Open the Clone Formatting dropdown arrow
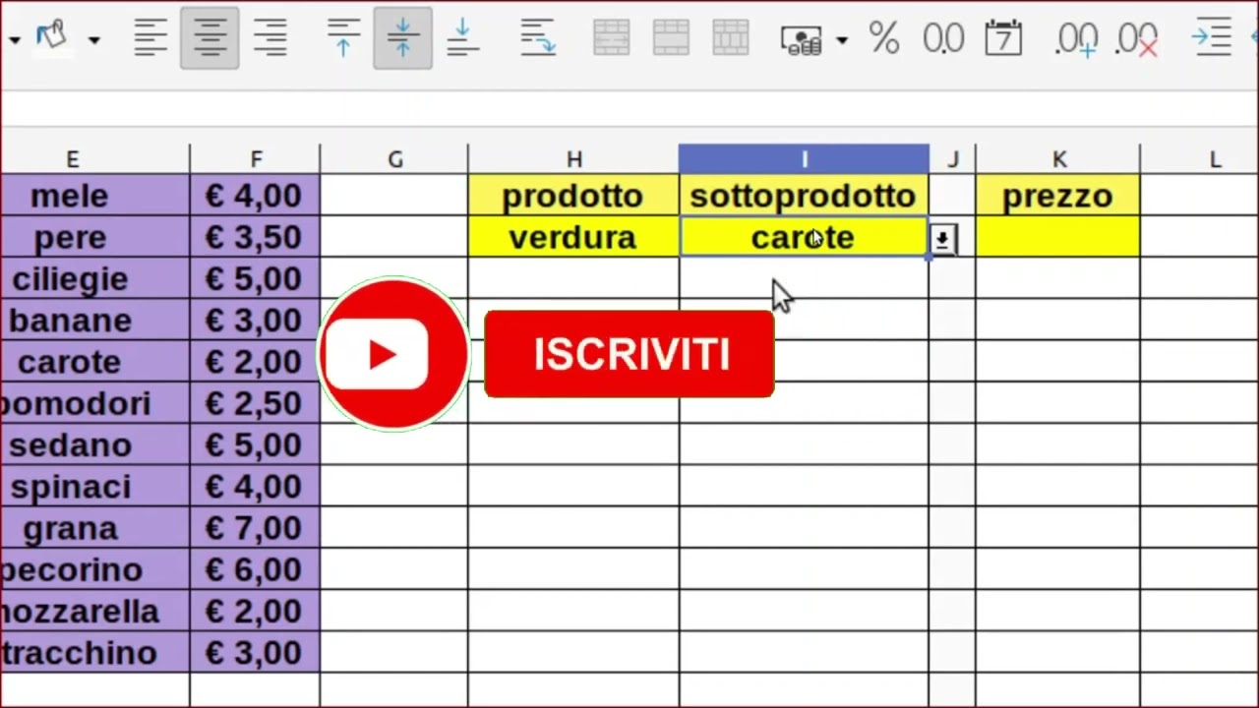This screenshot has height=708, width=1259. (93, 39)
